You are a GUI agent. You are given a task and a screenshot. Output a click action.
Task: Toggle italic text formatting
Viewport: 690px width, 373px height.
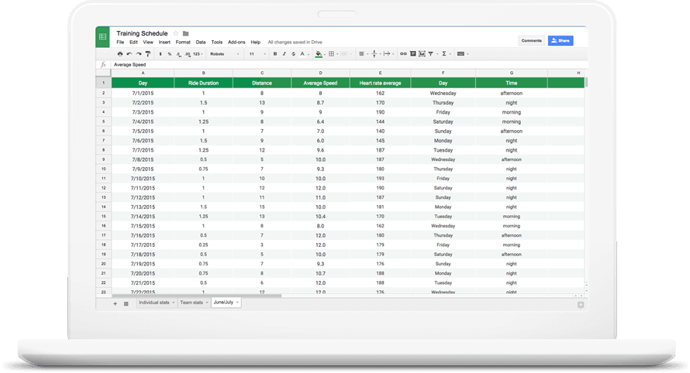[285, 54]
